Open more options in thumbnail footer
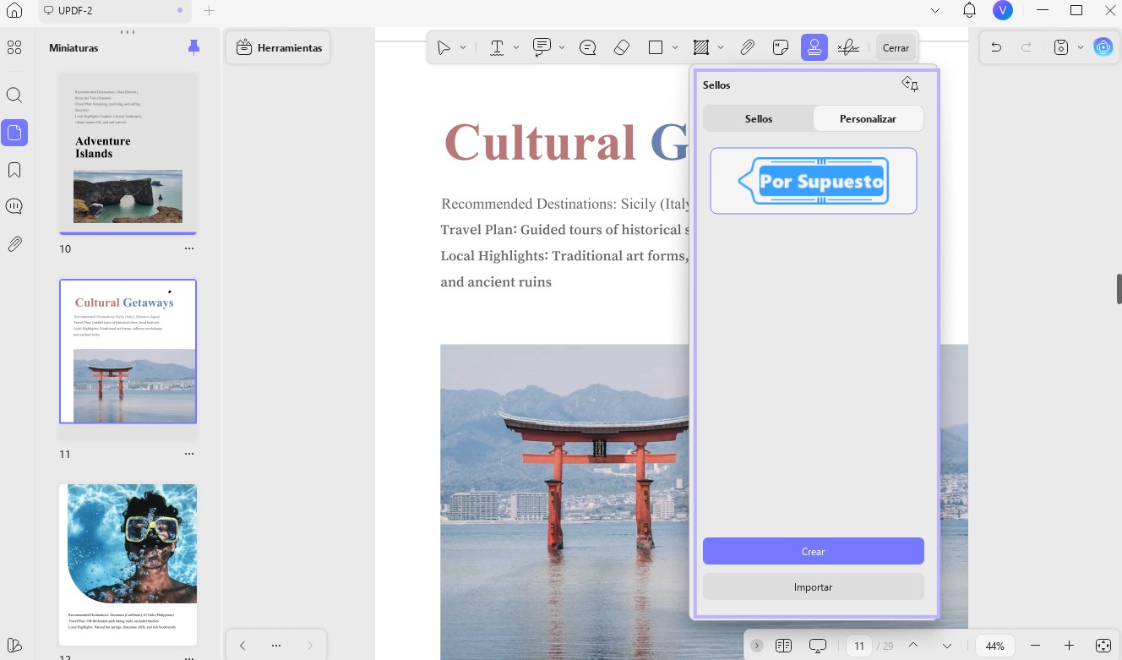This screenshot has width=1122, height=660. (x=276, y=646)
